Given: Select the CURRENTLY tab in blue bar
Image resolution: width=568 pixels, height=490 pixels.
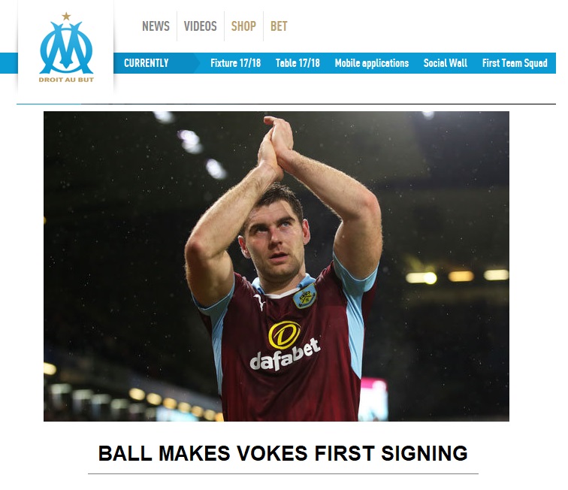Looking at the screenshot, I should pos(147,63).
